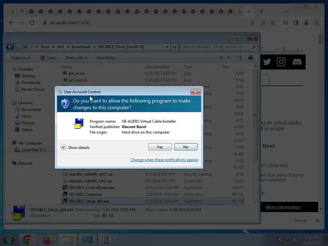
Task: Open Firefox from the taskbar
Action: click(48, 240)
